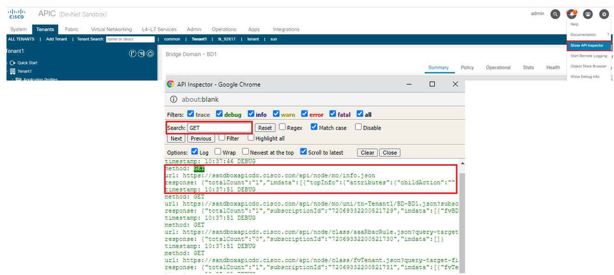Screen dimensions: 614x275
Task: Click the Clear log button
Action: (367, 153)
